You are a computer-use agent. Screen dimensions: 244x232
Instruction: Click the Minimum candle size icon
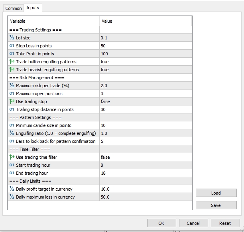coord(12,125)
